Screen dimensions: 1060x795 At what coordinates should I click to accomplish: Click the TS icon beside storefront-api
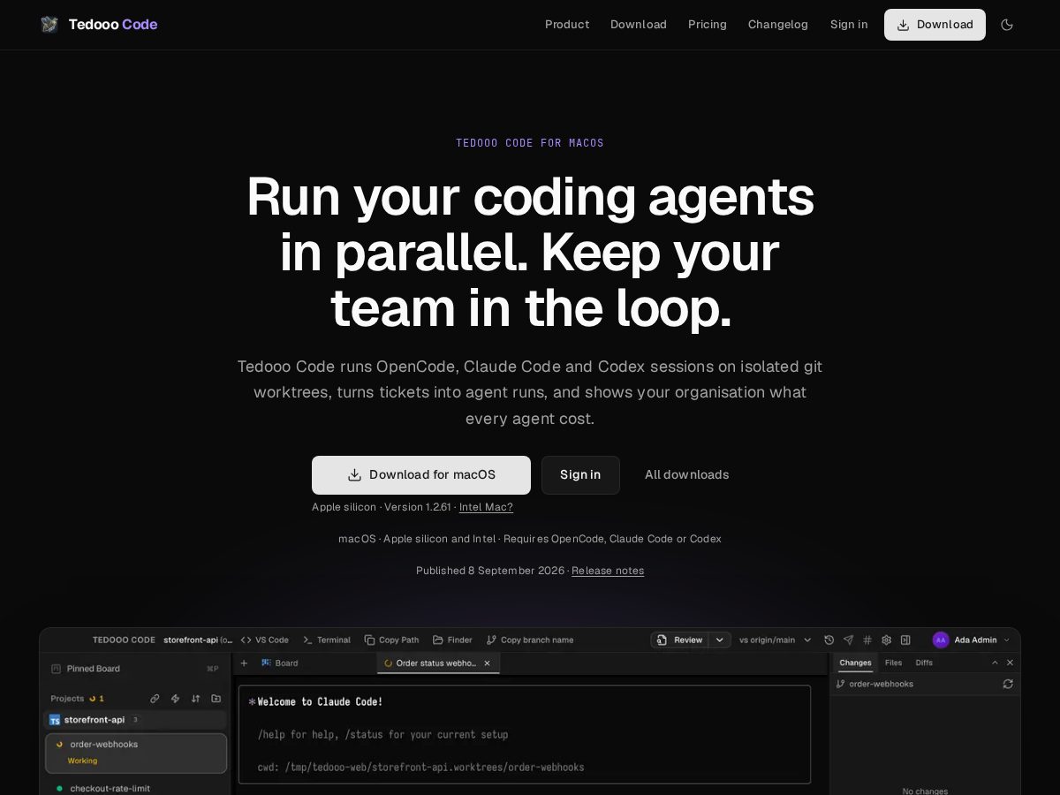coord(55,720)
